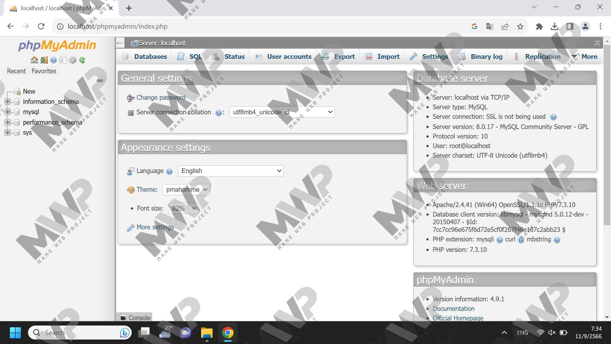Click New to create a database

(x=29, y=91)
